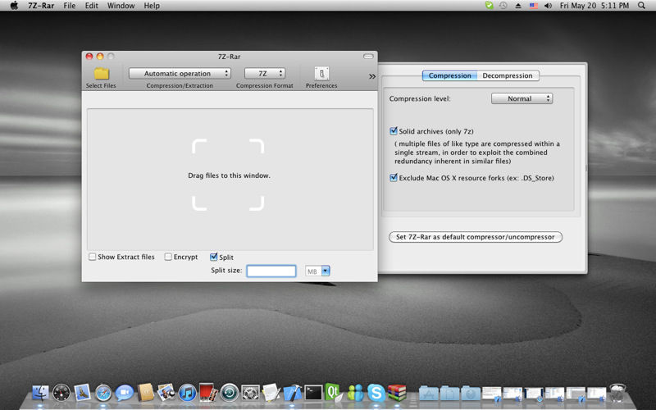Open Preferences from the 7Z-Rar toolbar
This screenshot has width=656, height=410.
(321, 74)
